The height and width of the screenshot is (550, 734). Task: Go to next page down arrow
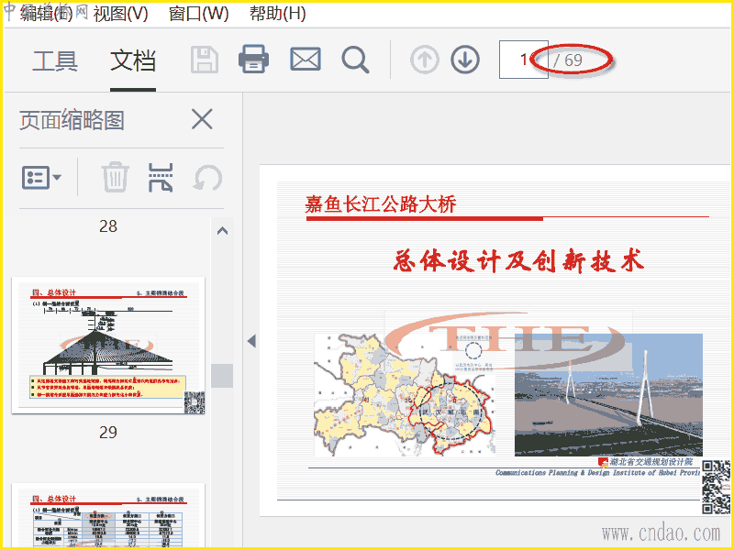[465, 60]
